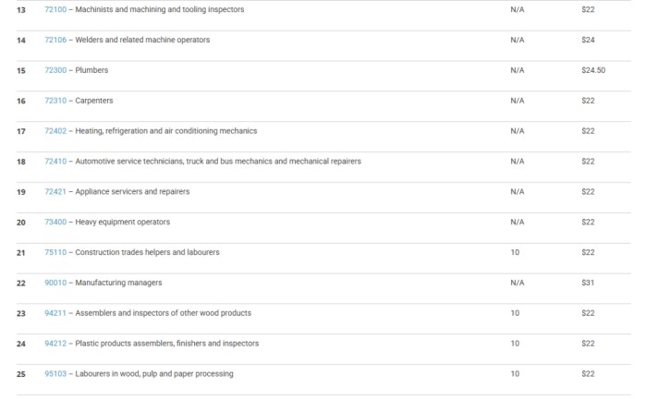Open the 75110 construction helpers link

(x=55, y=252)
